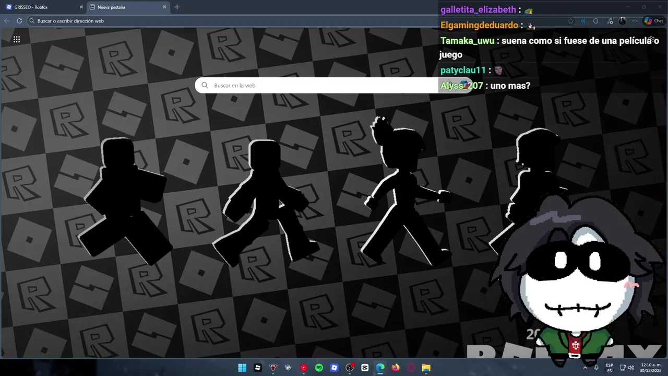Open the apps grid launcher
Viewport: 668px width, 376px height.
click(x=17, y=39)
